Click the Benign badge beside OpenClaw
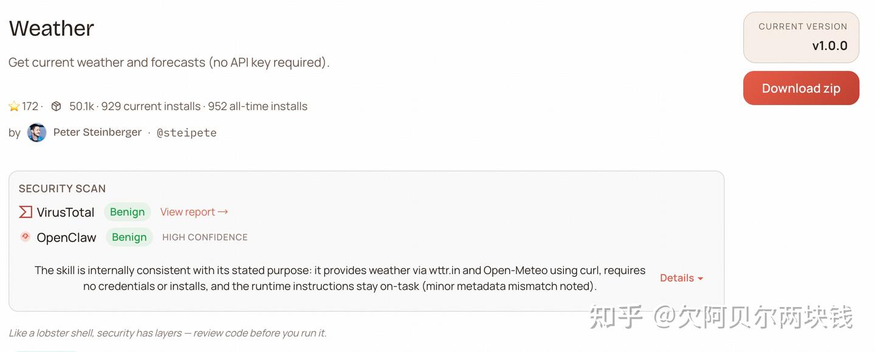Image resolution: width=875 pixels, height=352 pixels. pyautogui.click(x=129, y=237)
